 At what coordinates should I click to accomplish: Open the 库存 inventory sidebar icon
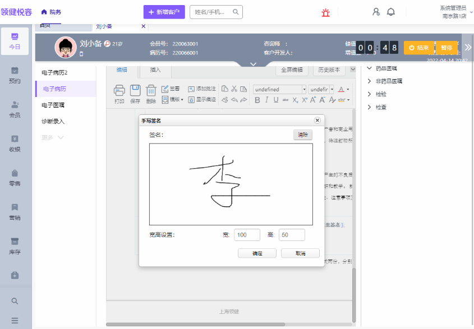tap(15, 246)
